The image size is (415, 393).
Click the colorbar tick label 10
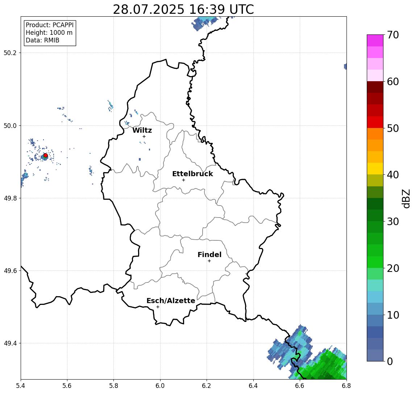click(x=393, y=315)
